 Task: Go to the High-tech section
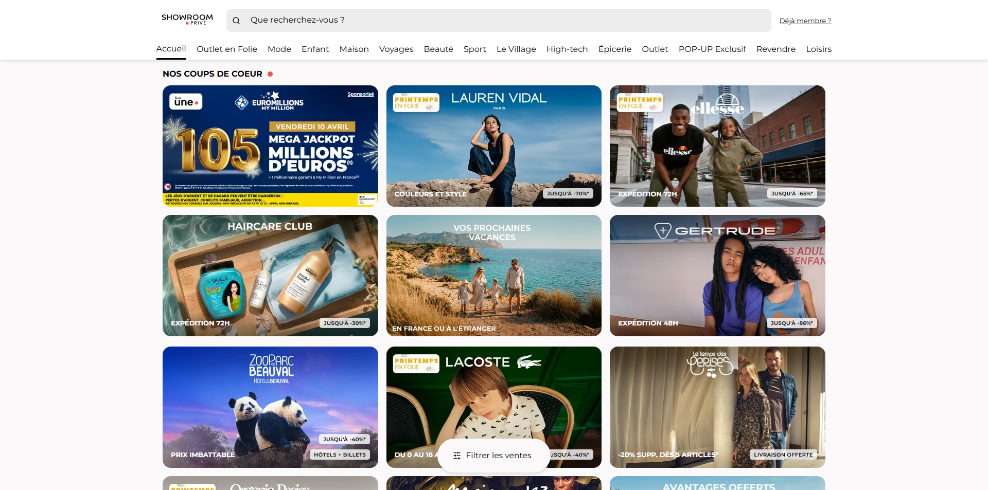coord(567,49)
